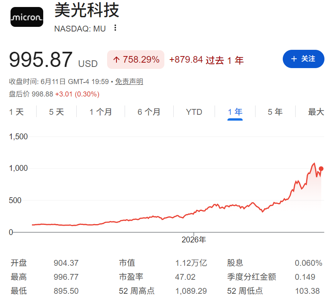333x300 pixels.
Task: Switch to the 最大 tab
Action: pyautogui.click(x=316, y=112)
